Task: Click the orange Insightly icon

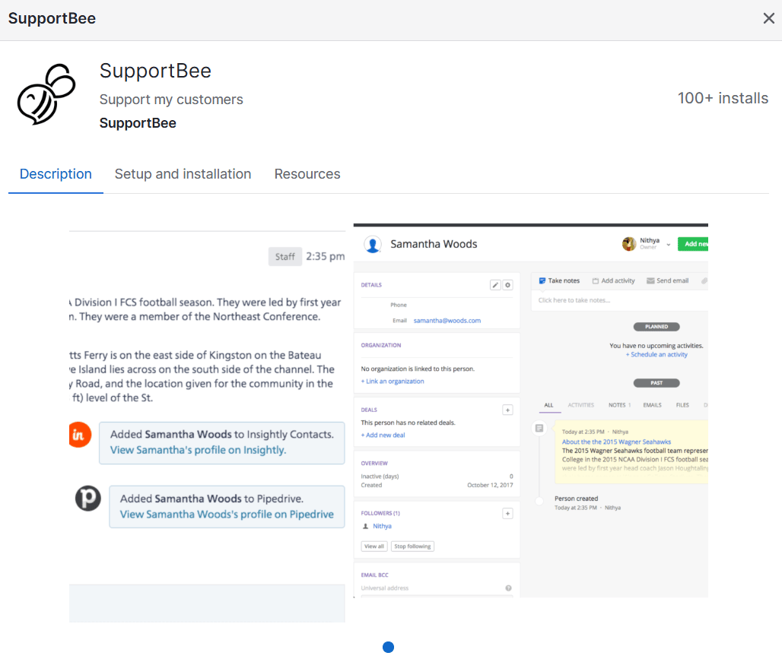Action: point(80,435)
